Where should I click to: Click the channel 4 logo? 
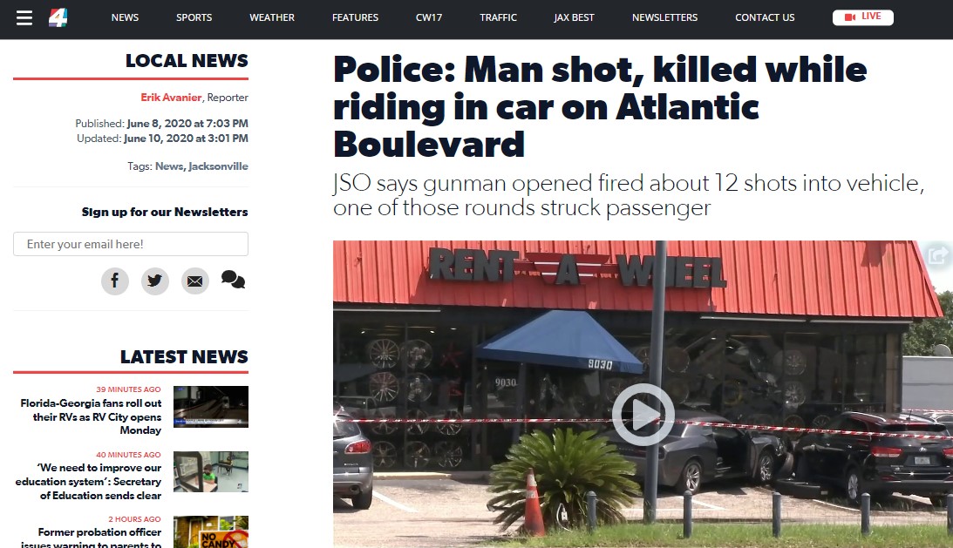(x=58, y=17)
